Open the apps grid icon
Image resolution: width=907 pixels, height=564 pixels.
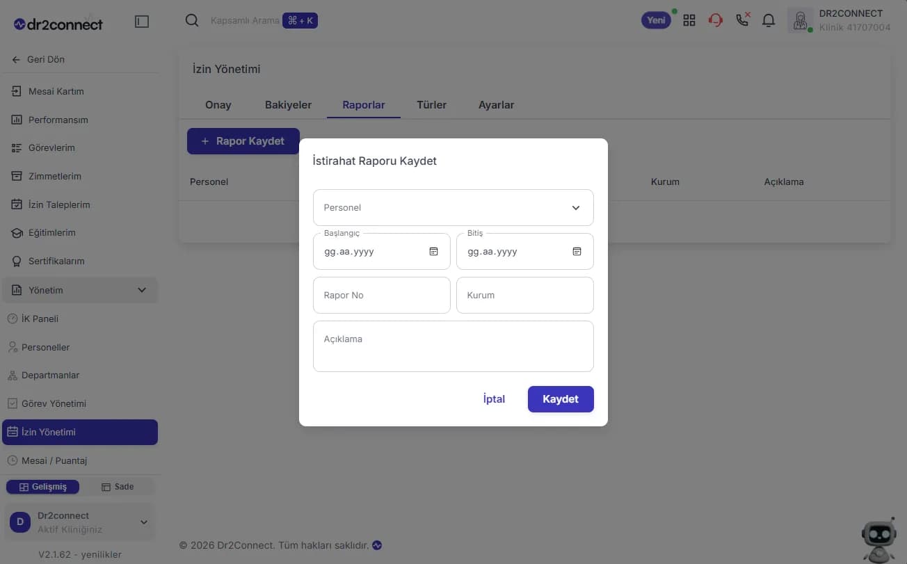(689, 20)
